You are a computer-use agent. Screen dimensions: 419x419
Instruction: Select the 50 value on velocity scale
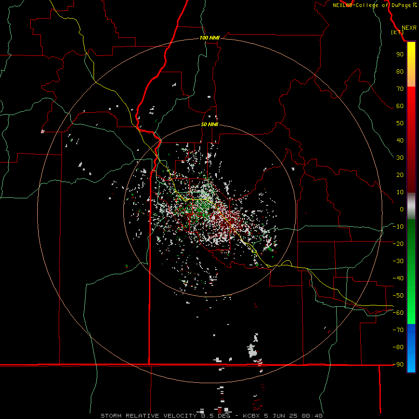tap(400, 123)
